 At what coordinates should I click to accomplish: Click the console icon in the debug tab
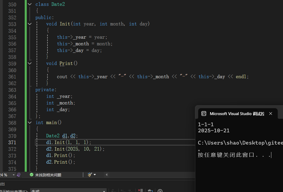[x=204, y=114]
